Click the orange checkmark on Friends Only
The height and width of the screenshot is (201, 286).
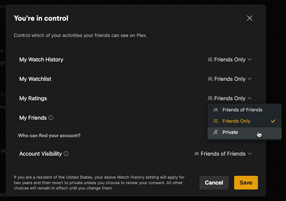point(273,121)
